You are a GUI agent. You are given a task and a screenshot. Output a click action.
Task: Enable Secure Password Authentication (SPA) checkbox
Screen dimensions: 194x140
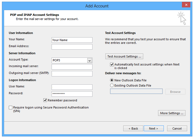pyautogui.click(x=10, y=107)
